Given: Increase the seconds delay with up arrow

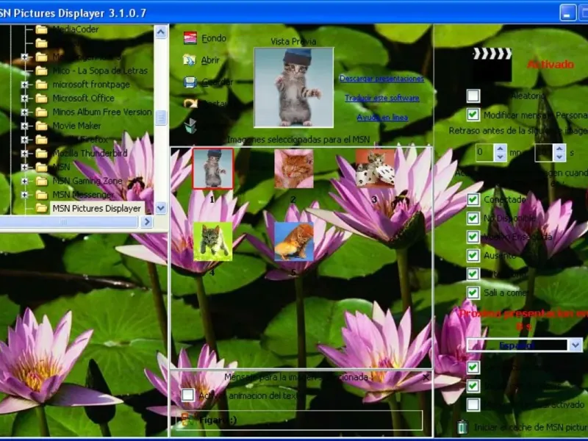Looking at the screenshot, I should [559, 148].
